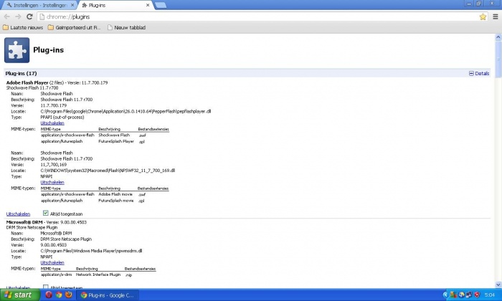The image size is (502, 301).
Task: Click the .nip file extension cell
Action: tap(128, 274)
